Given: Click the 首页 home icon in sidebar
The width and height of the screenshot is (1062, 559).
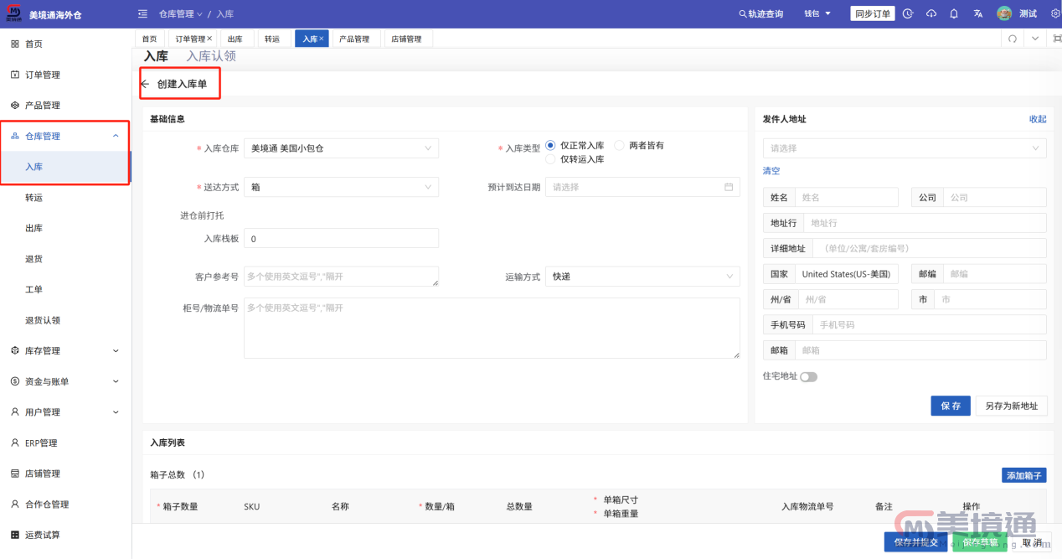Looking at the screenshot, I should point(15,44).
